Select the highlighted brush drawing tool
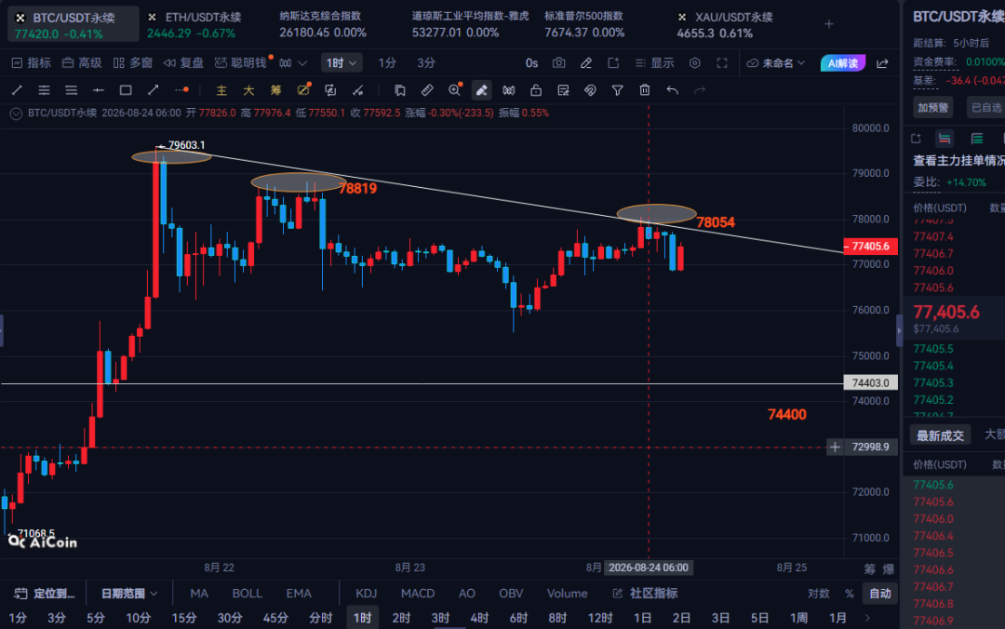 481,90
